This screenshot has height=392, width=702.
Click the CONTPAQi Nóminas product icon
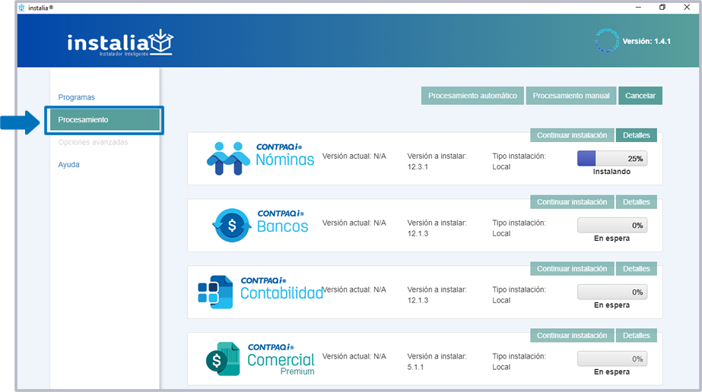[228, 158]
